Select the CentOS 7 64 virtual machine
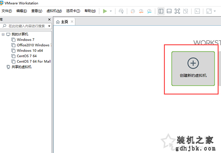This screenshot has height=153, width=221. pyautogui.click(x=27, y=56)
